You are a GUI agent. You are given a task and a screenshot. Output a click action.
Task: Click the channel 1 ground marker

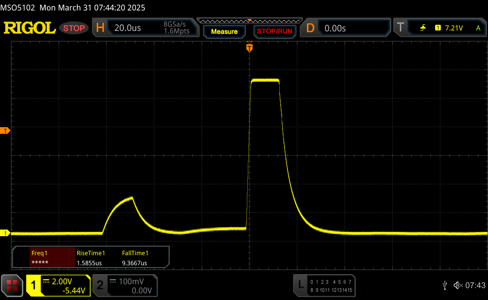click(x=5, y=233)
